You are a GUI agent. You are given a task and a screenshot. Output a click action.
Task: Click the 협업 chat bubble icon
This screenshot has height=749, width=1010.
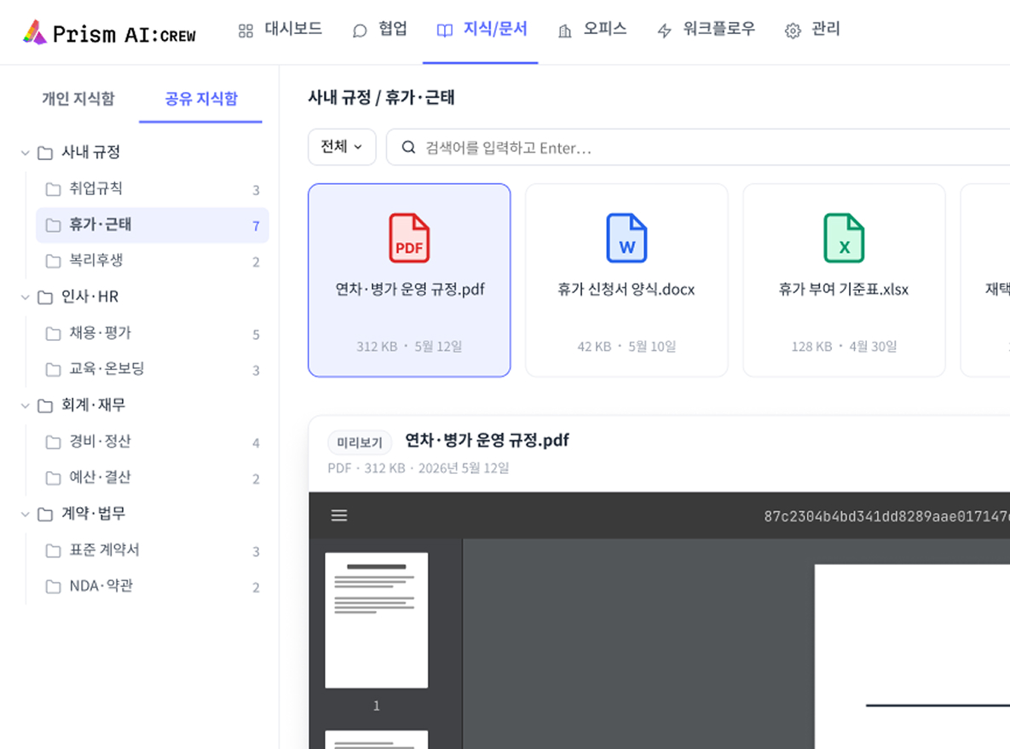(360, 31)
